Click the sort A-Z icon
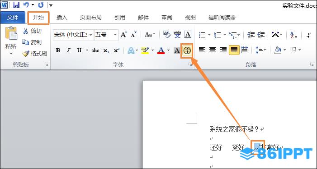The height and width of the screenshot is (169, 317). pos(293,35)
